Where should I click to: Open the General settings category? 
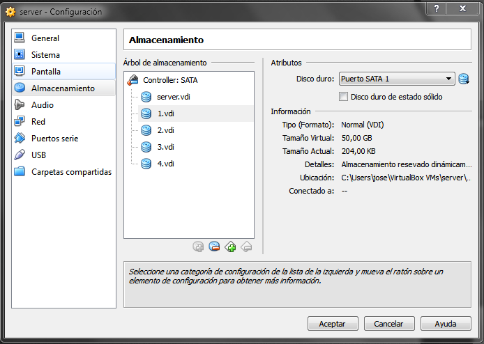[x=63, y=38]
